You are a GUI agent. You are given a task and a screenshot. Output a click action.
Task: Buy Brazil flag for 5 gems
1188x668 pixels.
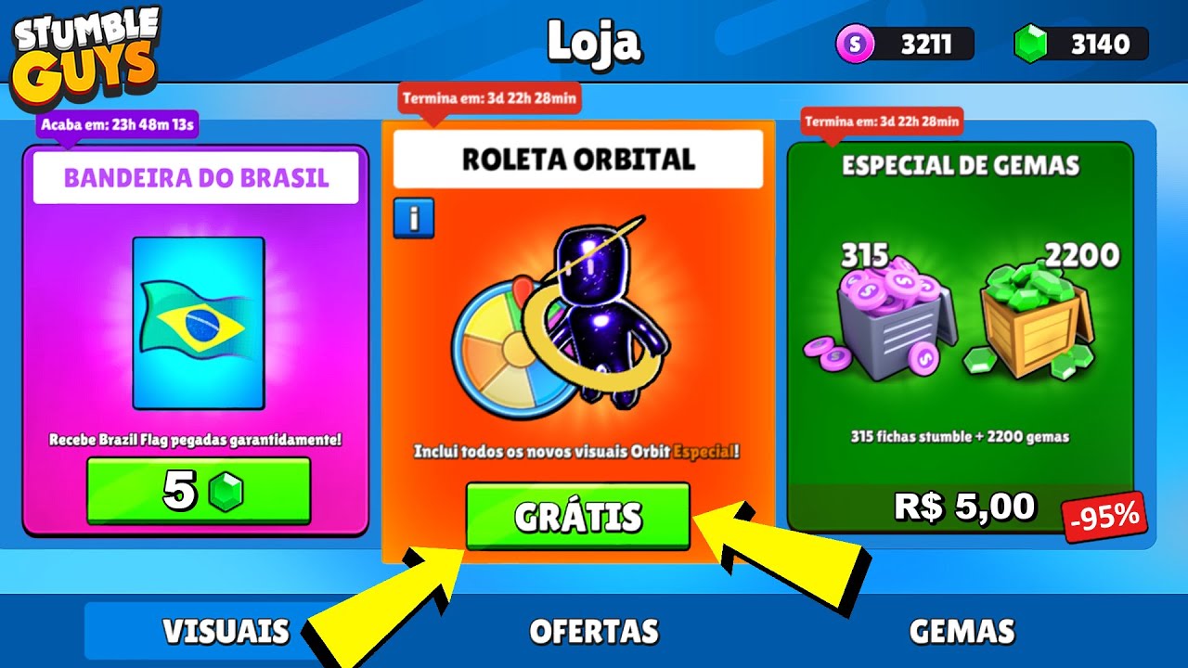click(199, 493)
